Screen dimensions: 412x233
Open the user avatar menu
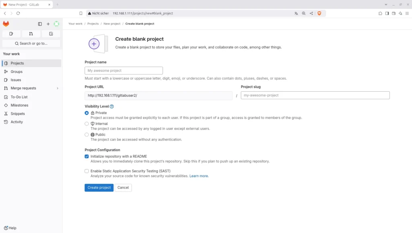(x=57, y=24)
